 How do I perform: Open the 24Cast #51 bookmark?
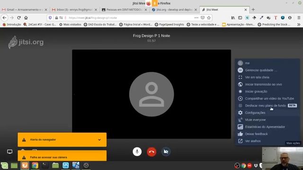[x=40, y=25]
